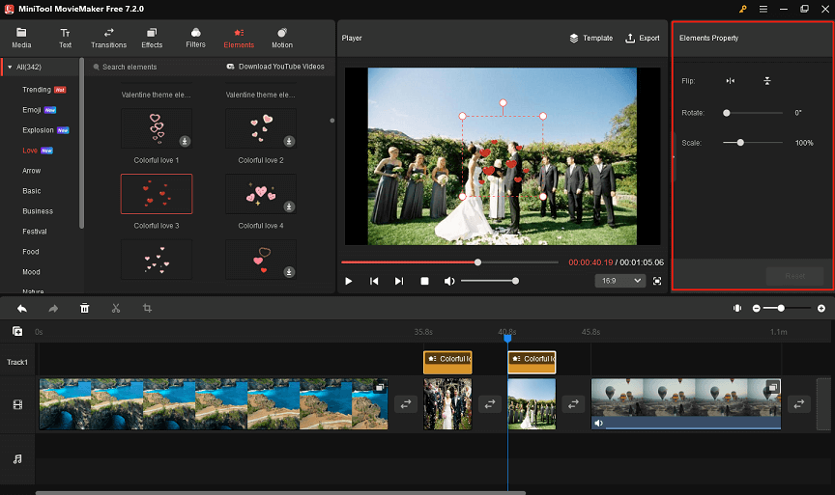This screenshot has height=495, width=835.
Task: Add transition after the beach clip
Action: click(406, 404)
